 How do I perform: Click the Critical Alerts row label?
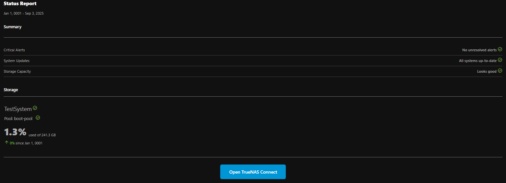click(14, 50)
